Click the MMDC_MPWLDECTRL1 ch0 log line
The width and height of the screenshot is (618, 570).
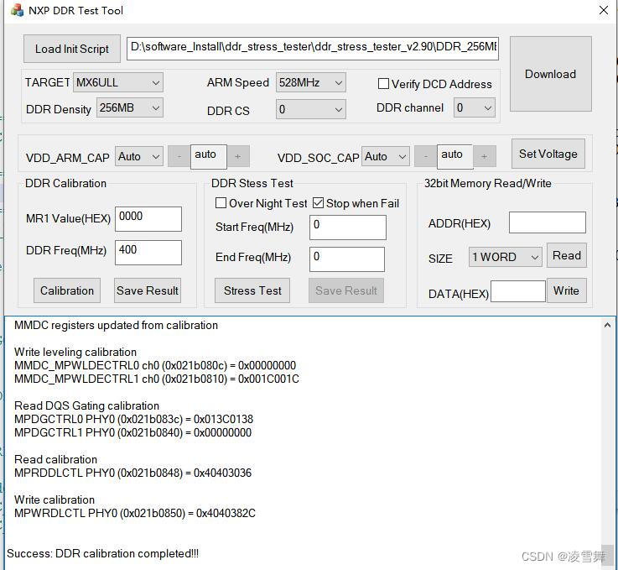[x=157, y=379]
